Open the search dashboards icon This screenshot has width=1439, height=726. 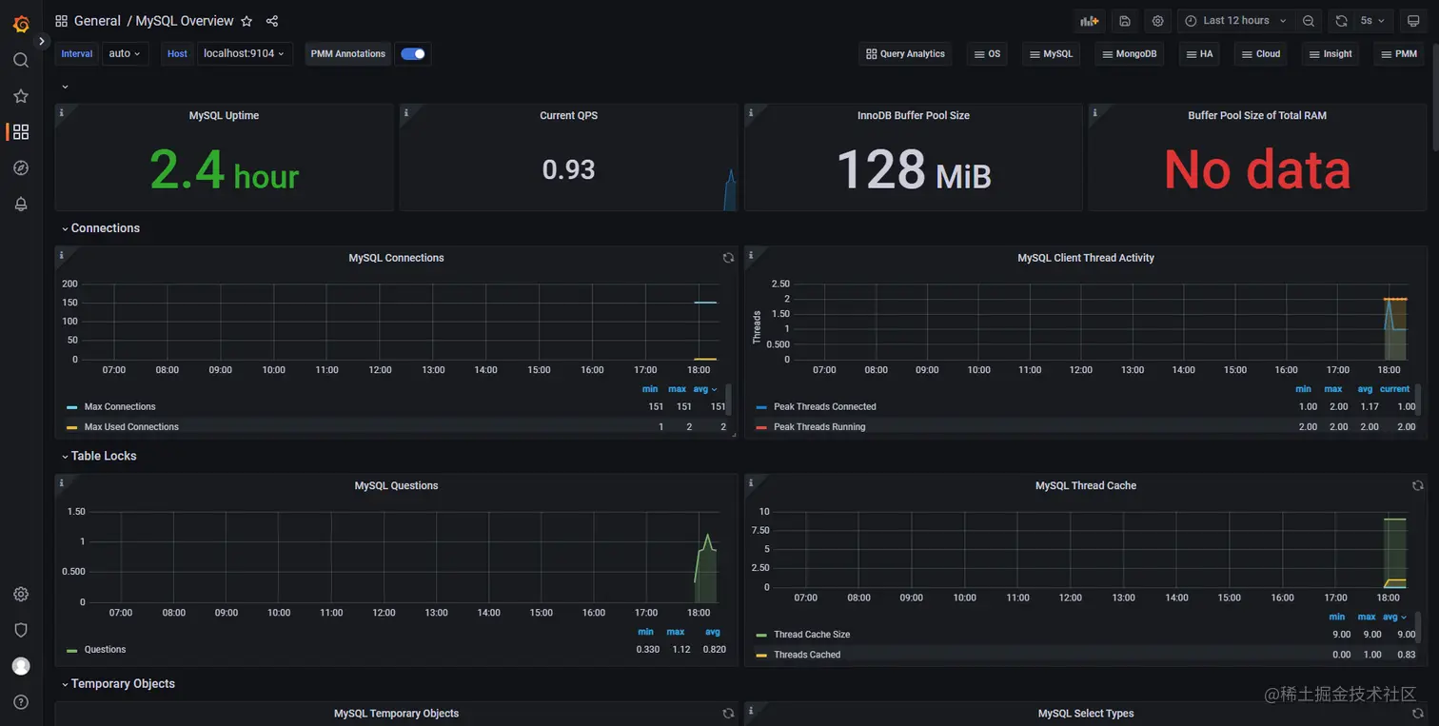pyautogui.click(x=21, y=60)
